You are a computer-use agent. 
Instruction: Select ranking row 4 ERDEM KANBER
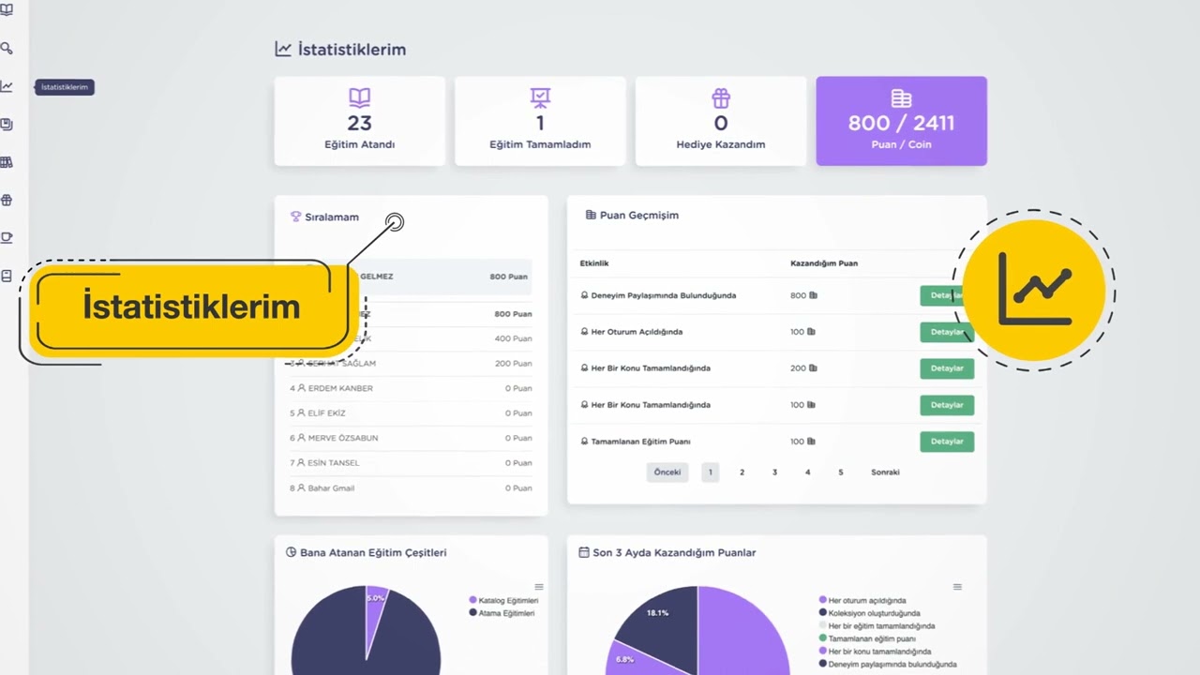tap(411, 388)
